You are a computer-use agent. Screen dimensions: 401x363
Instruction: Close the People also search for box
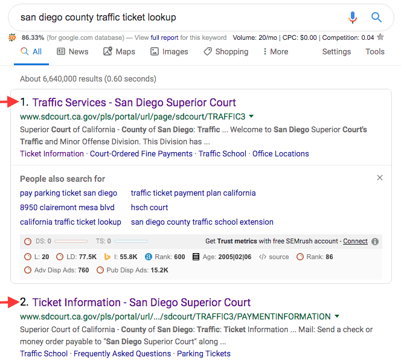[x=380, y=178]
